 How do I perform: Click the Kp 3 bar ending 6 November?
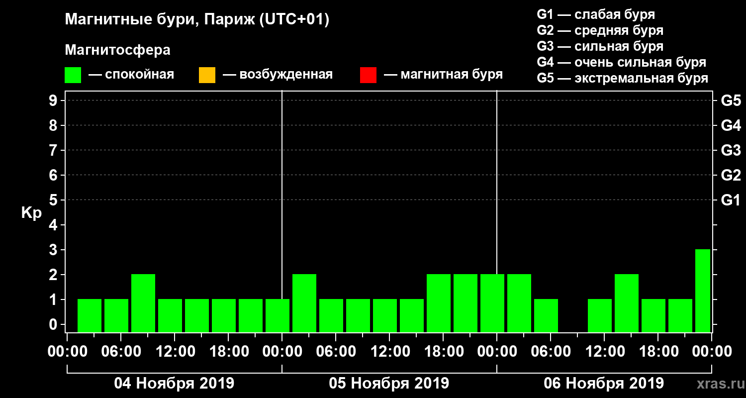click(703, 291)
